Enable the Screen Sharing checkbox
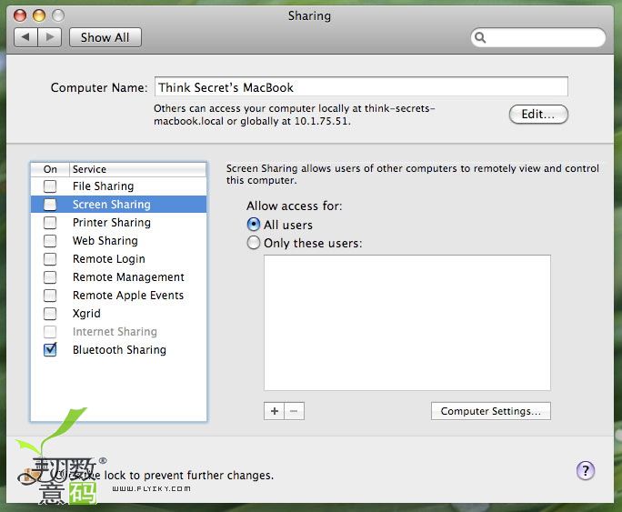The height and width of the screenshot is (512, 622). coord(50,205)
